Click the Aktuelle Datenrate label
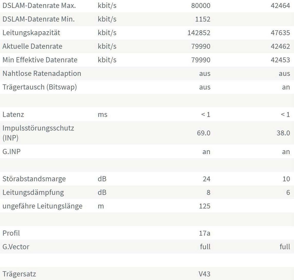The height and width of the screenshot is (280, 294). pos(32,46)
